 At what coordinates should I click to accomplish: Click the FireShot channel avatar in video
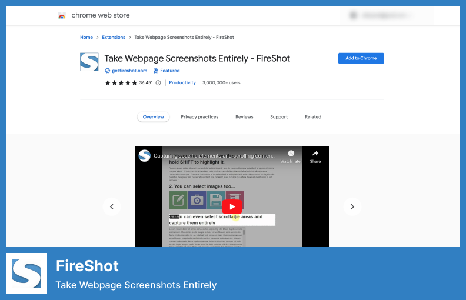tap(145, 156)
